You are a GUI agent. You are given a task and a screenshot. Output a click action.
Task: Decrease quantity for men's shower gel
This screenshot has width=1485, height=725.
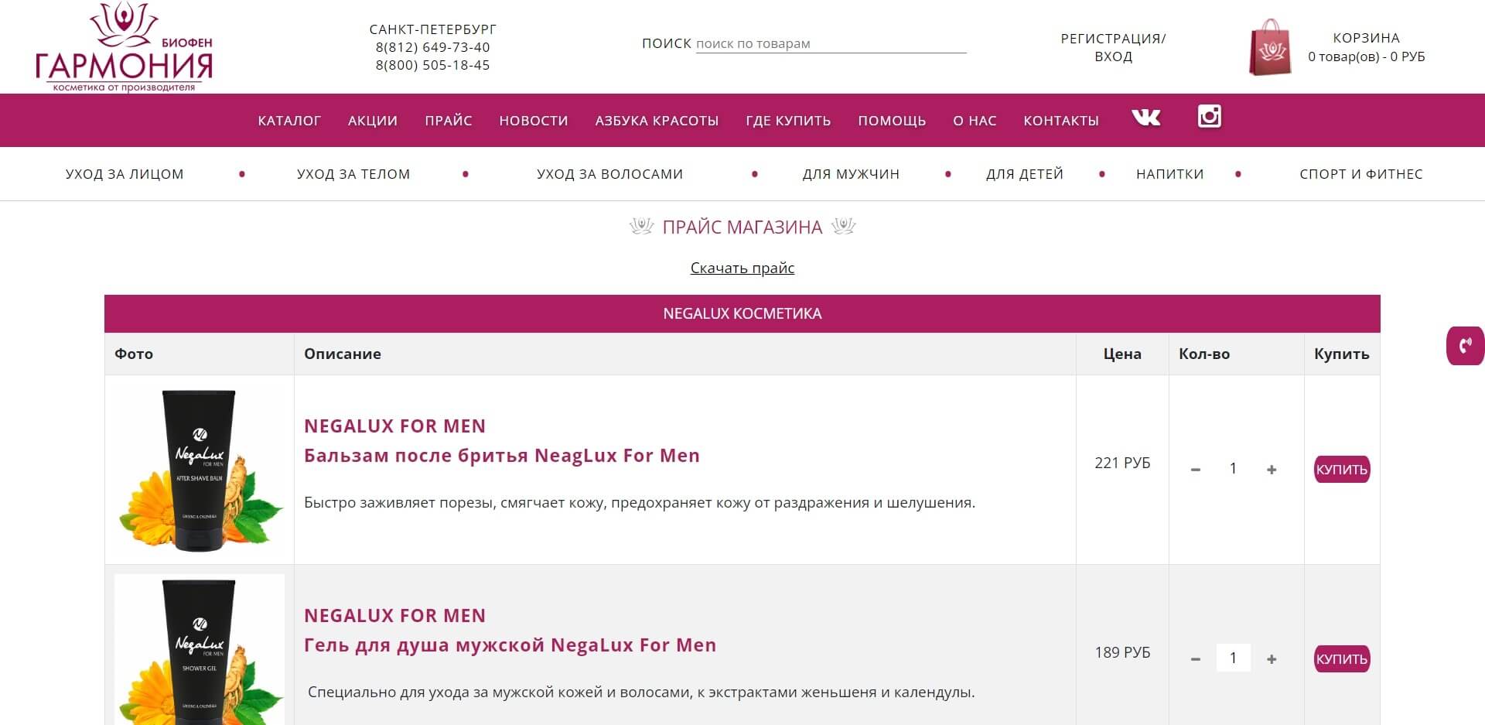tap(1196, 659)
